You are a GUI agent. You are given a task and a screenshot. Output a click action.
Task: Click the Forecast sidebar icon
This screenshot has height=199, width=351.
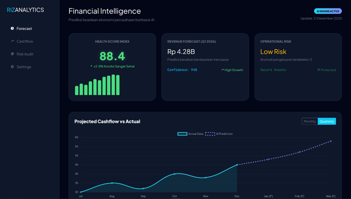tap(13, 29)
